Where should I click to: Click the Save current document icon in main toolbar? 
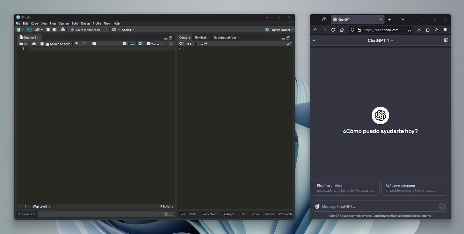(x=48, y=30)
